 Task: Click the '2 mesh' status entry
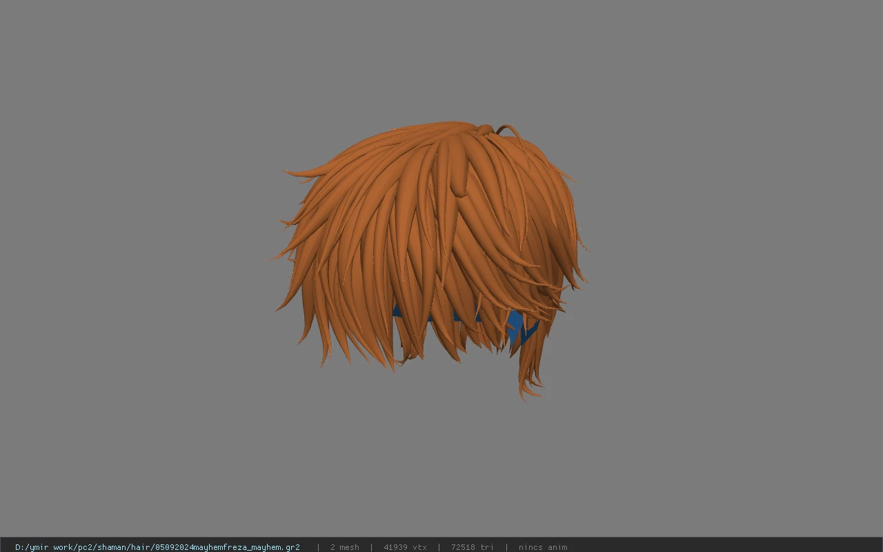[344, 547]
